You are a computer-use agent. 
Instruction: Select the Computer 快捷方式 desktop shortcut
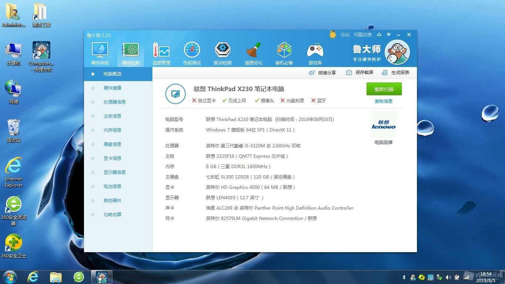click(x=41, y=57)
